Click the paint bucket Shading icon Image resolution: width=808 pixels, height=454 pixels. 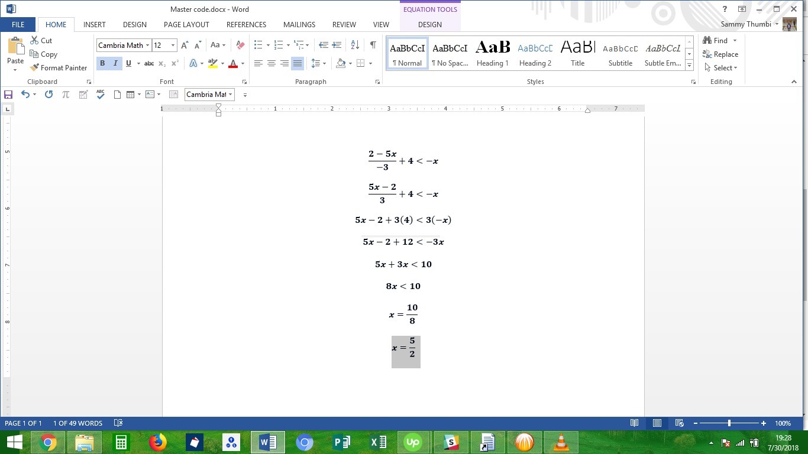point(340,63)
